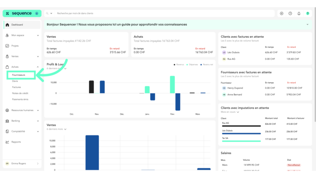Viewport: 316px width, 178px height.
Task: Click the Léo Dubois imputation progress bar
Action: pyautogui.click(x=242, y=133)
